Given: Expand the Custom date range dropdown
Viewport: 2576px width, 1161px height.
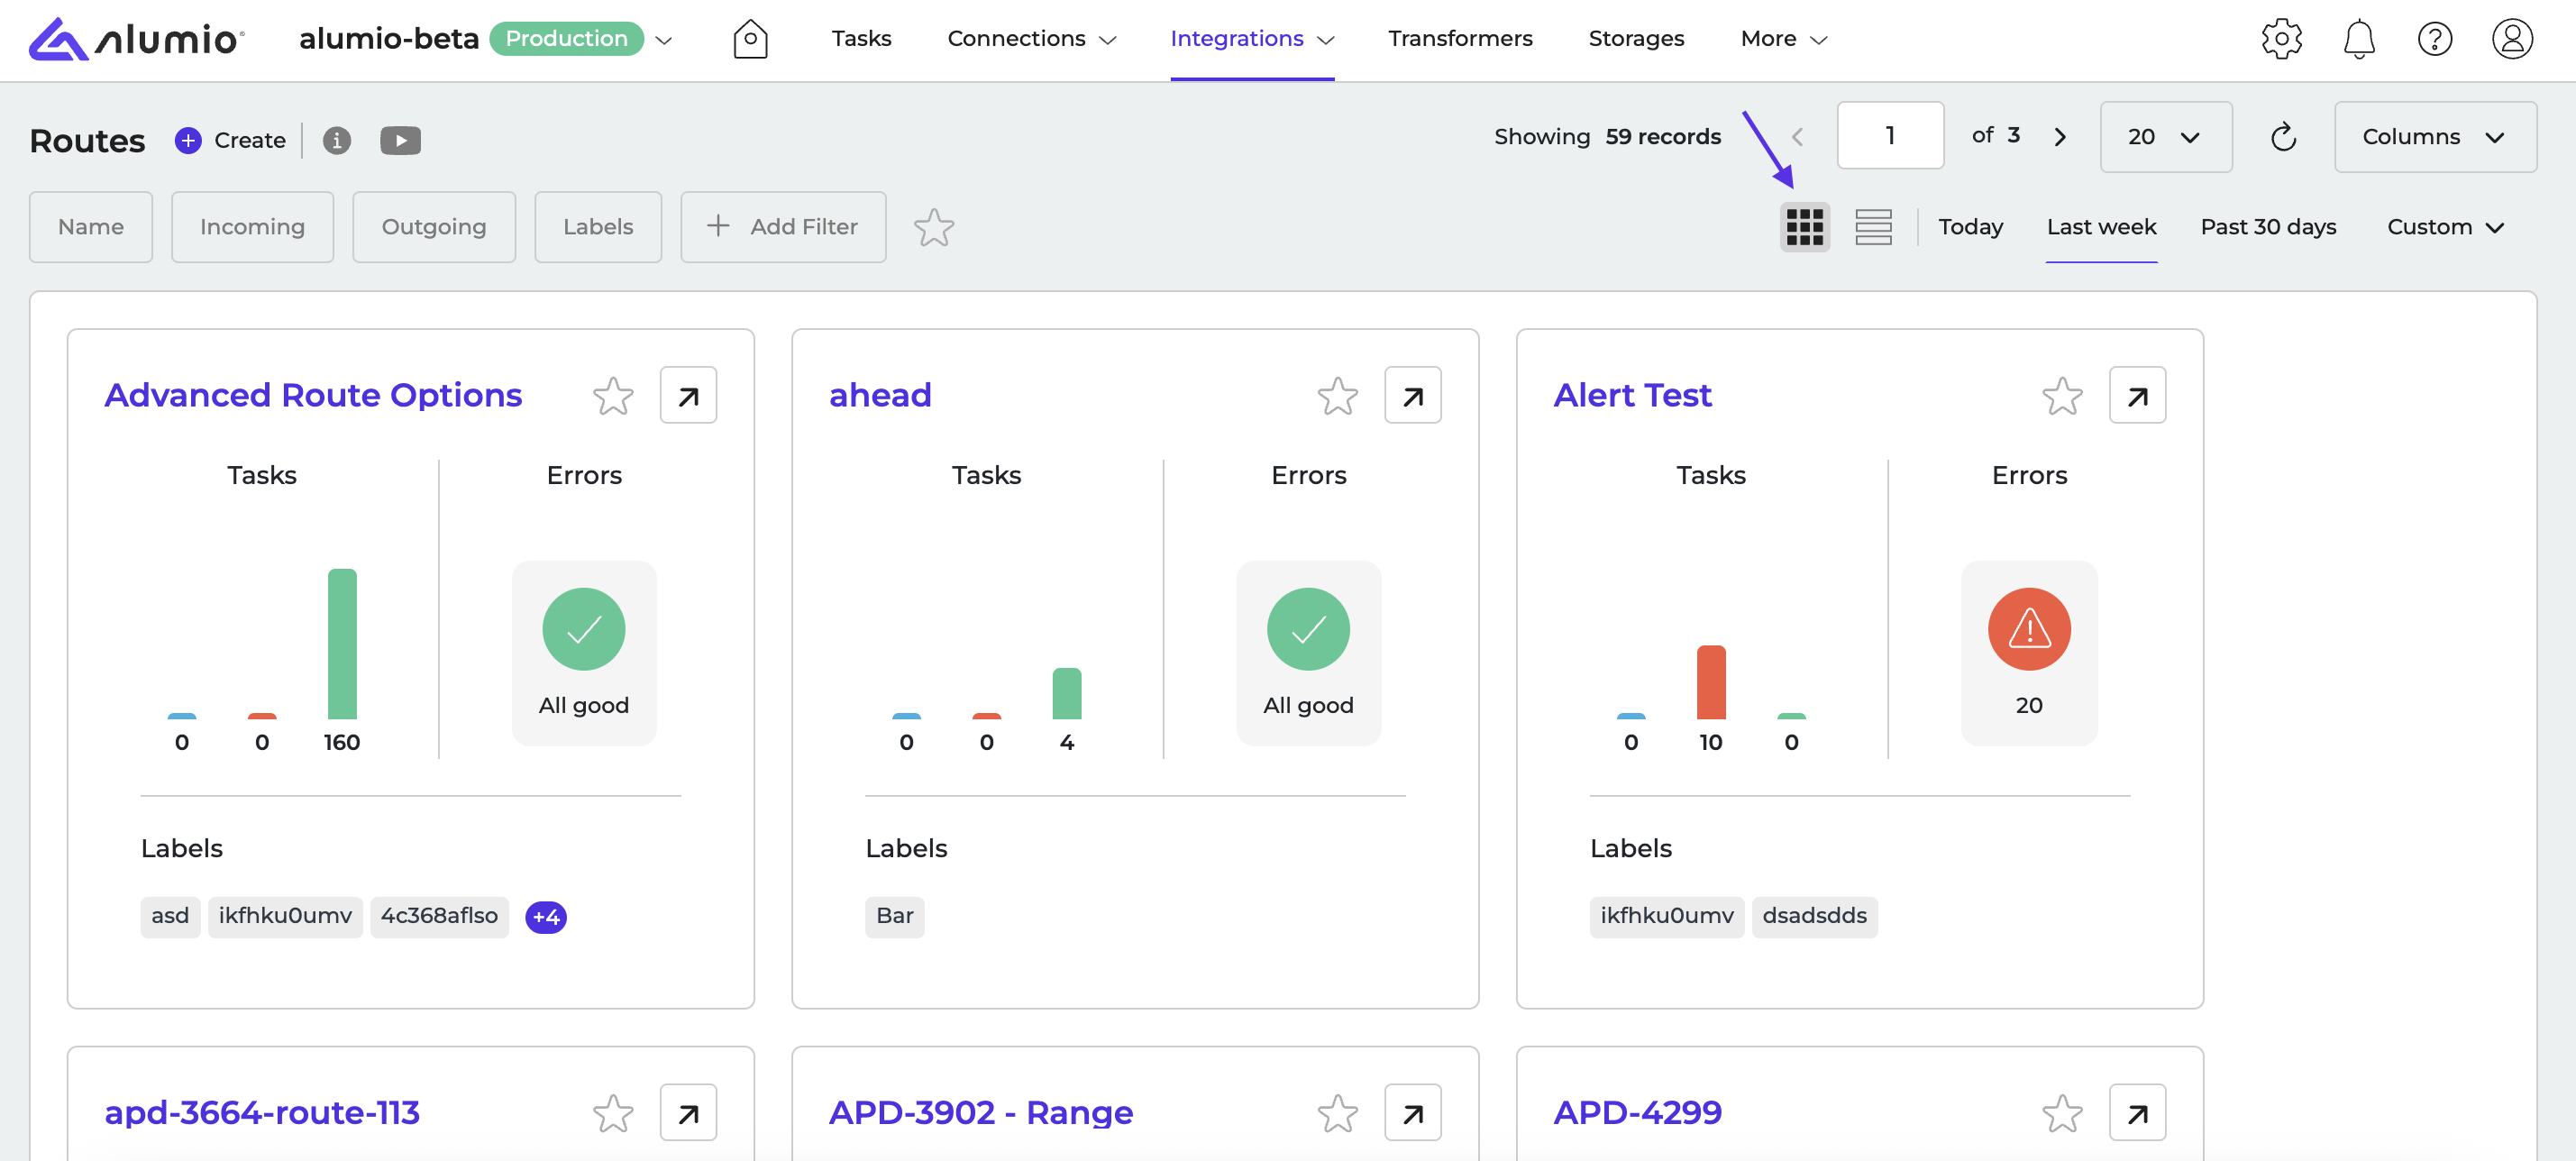Looking at the screenshot, I should 2445,227.
